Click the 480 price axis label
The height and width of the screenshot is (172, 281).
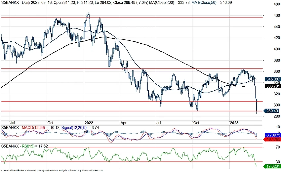277,4
